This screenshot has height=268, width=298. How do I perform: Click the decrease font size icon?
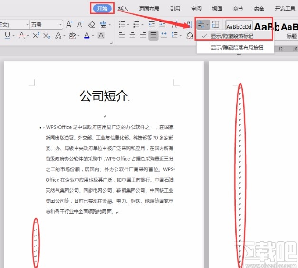[x=80, y=24]
